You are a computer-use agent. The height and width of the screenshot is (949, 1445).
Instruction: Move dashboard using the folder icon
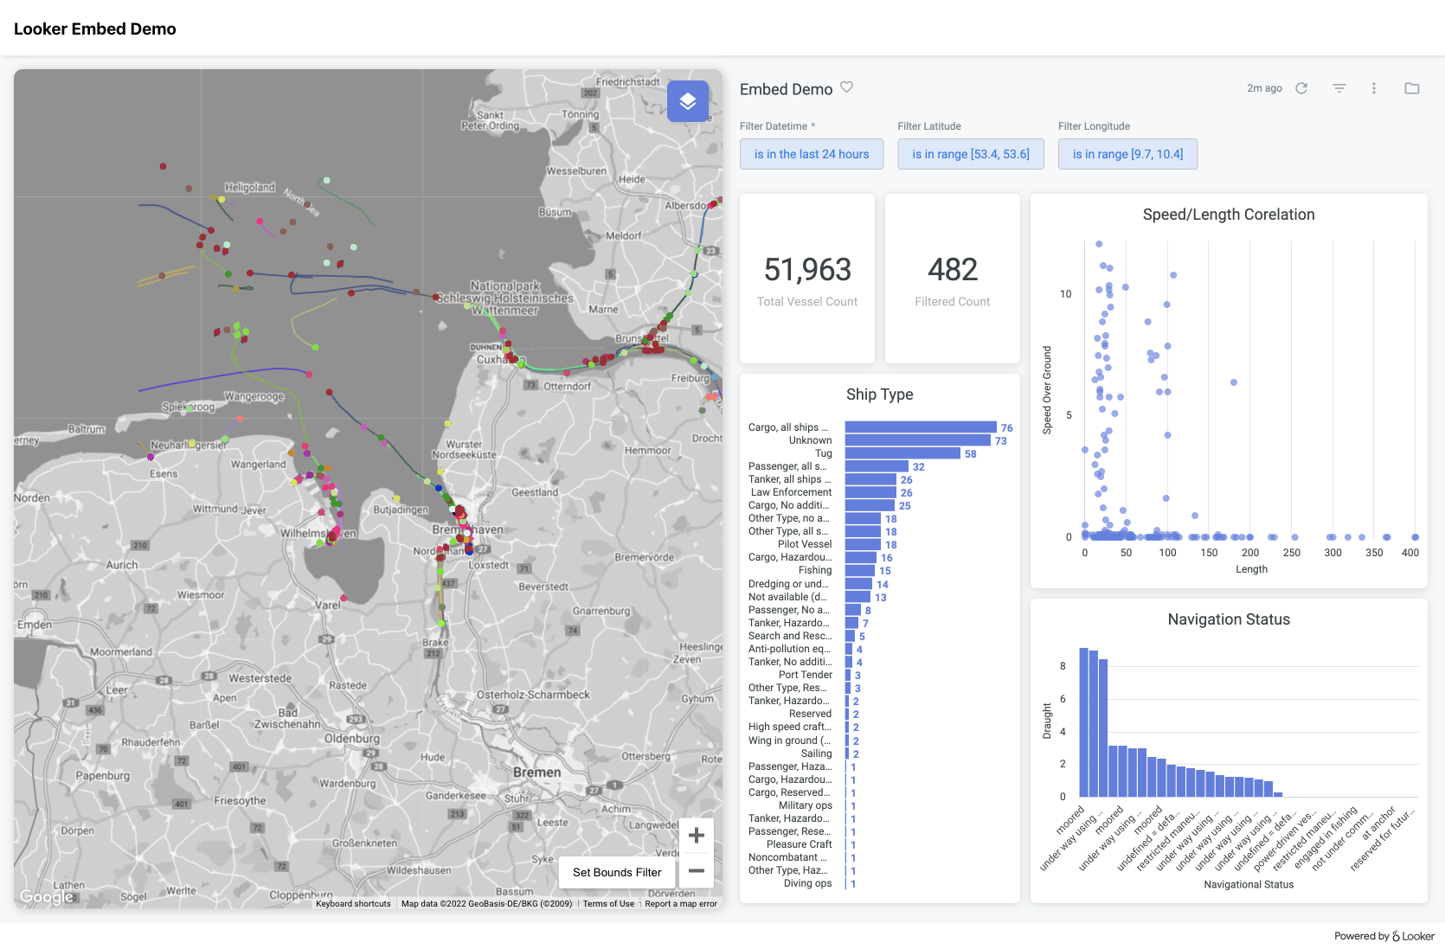(x=1411, y=88)
